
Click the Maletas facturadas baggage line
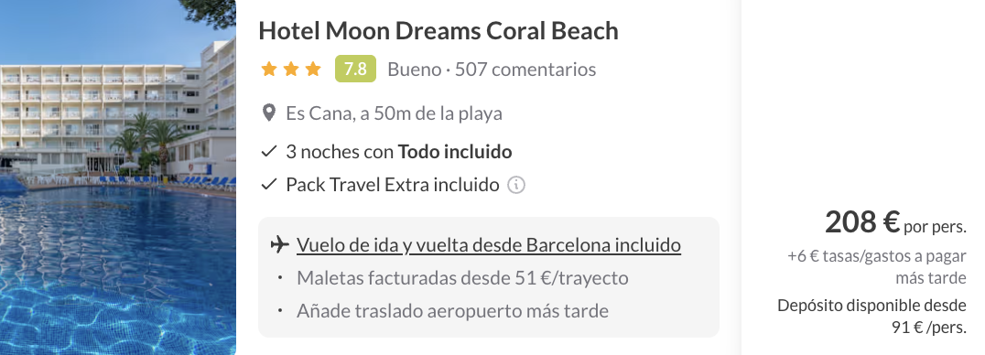click(462, 278)
